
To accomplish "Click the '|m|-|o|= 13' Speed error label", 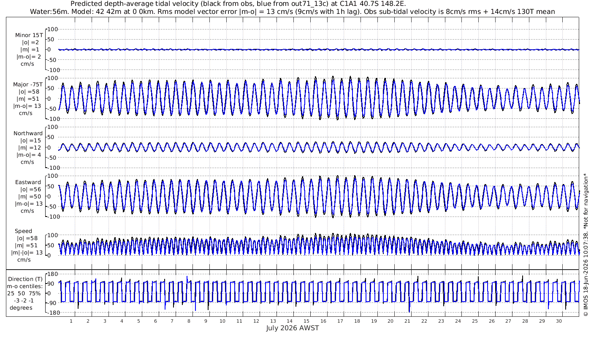I will click(27, 253).
